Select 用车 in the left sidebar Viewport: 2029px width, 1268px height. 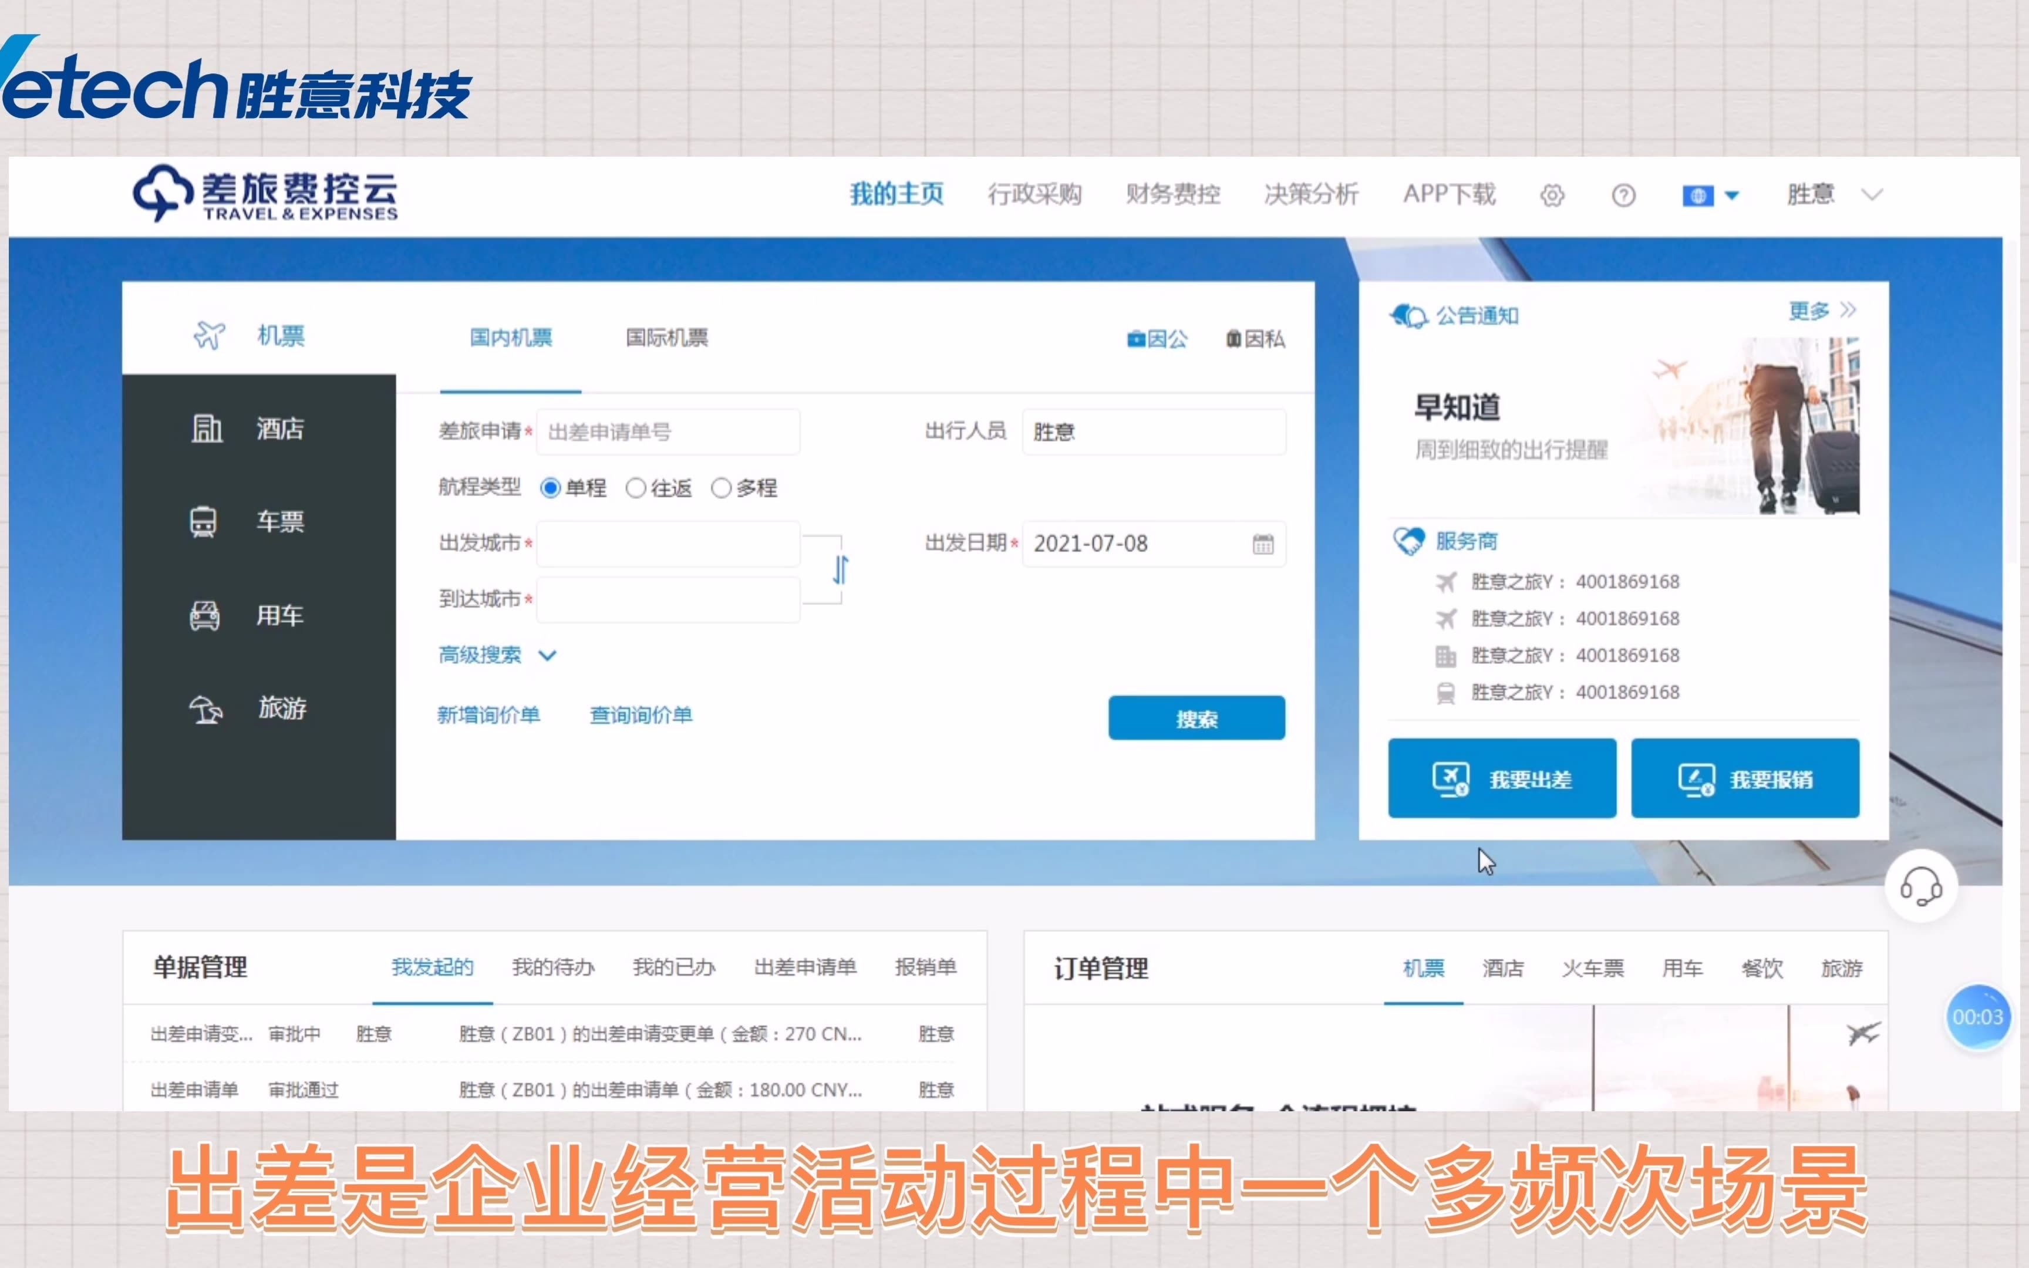[x=258, y=616]
